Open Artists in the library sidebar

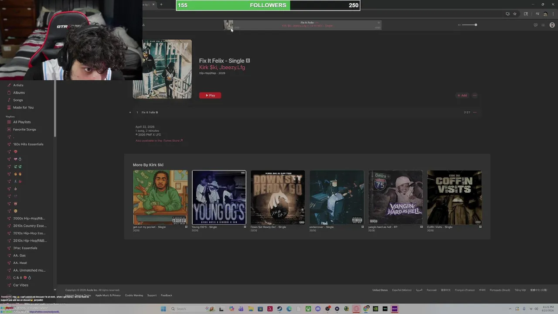(18, 85)
